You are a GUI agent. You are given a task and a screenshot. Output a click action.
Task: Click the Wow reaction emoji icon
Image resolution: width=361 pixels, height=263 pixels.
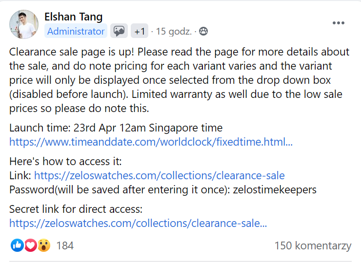pos(43,245)
